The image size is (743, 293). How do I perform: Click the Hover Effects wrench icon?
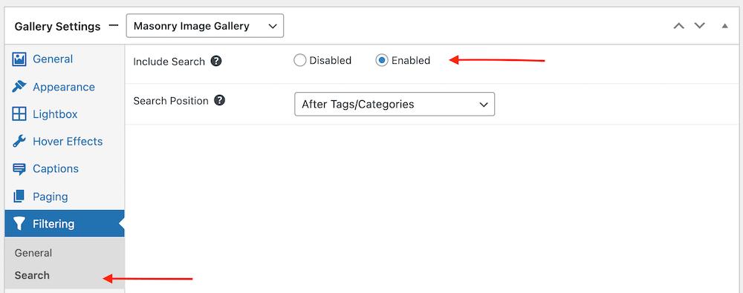19,142
